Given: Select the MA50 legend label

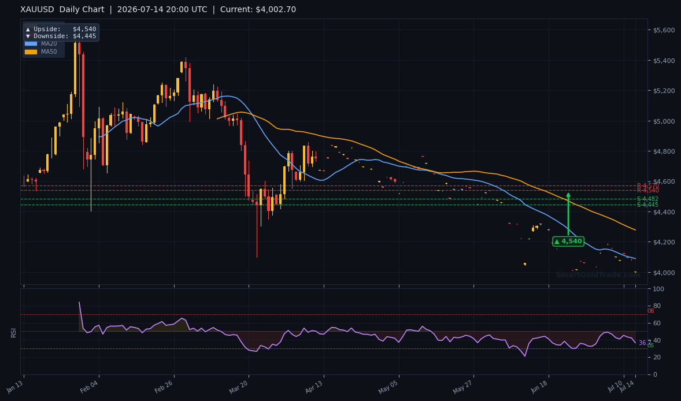Looking at the screenshot, I should point(49,51).
